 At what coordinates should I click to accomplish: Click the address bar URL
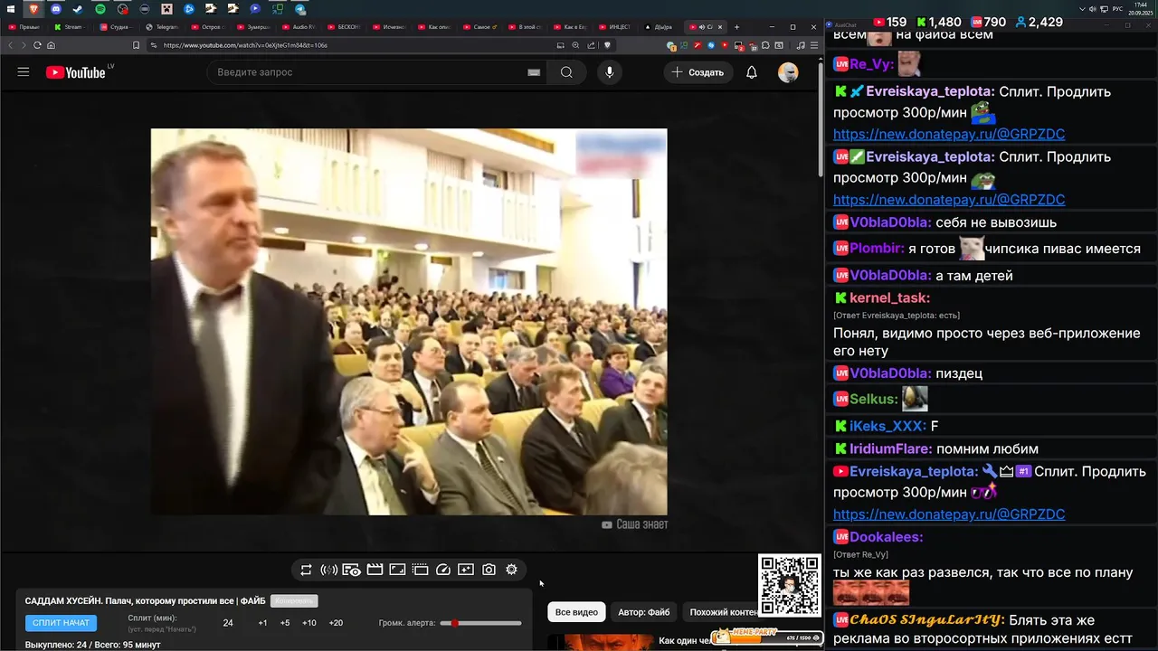246,45
